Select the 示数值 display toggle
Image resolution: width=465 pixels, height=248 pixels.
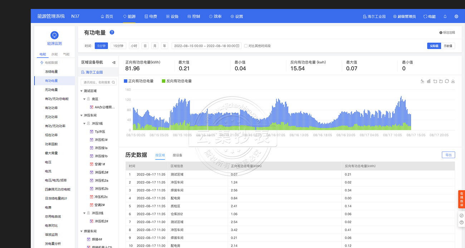click(x=448, y=46)
